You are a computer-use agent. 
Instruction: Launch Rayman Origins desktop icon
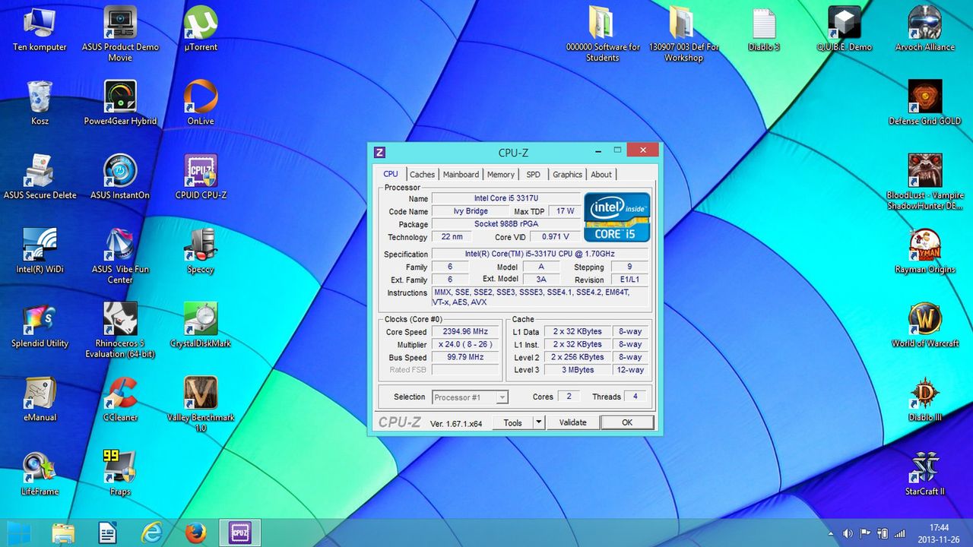pyautogui.click(x=925, y=251)
